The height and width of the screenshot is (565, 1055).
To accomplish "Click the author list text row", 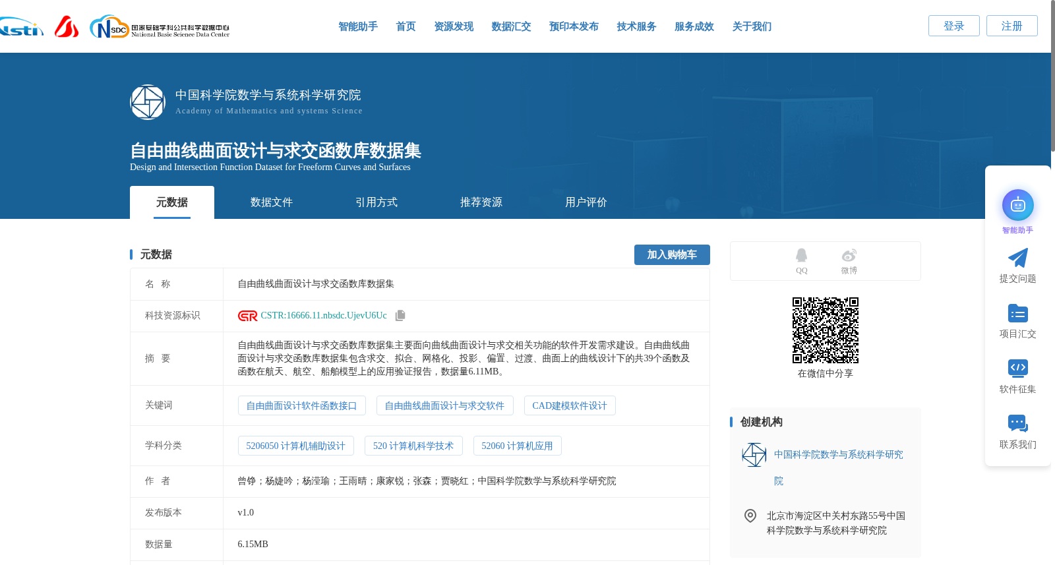I will pos(427,481).
